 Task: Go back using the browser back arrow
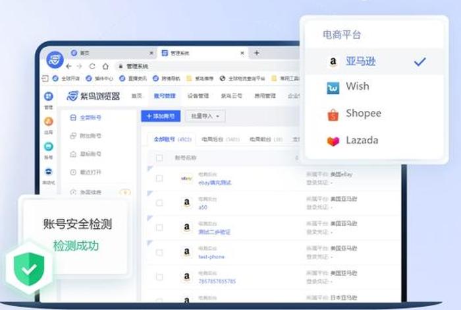69,66
